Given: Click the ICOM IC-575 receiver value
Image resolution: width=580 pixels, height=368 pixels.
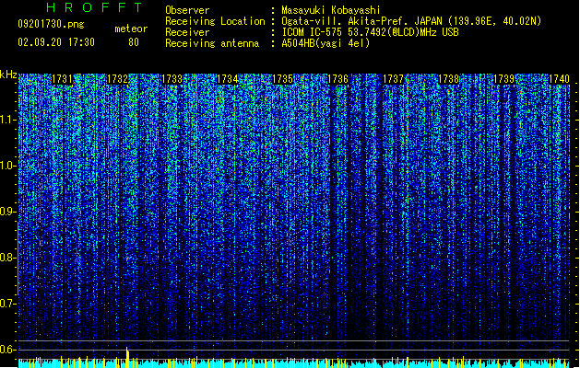Looking at the screenshot, I should [x=370, y=32].
